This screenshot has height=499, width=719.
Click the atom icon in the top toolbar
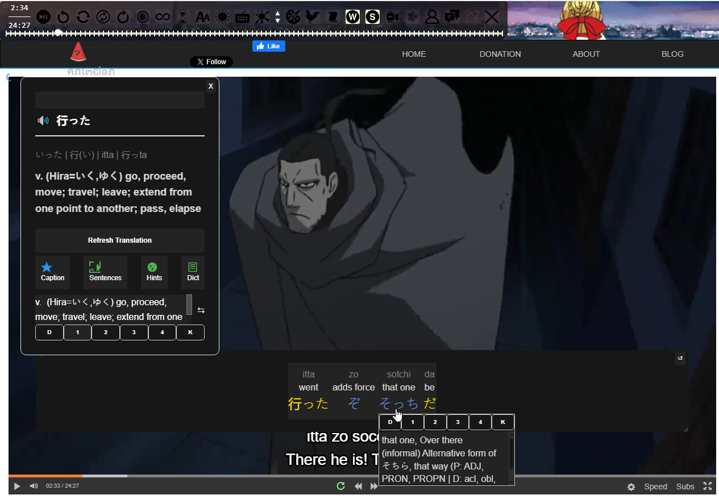[x=412, y=17]
